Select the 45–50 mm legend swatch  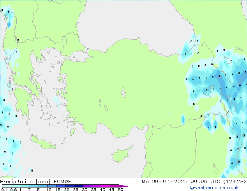click(115, 186)
